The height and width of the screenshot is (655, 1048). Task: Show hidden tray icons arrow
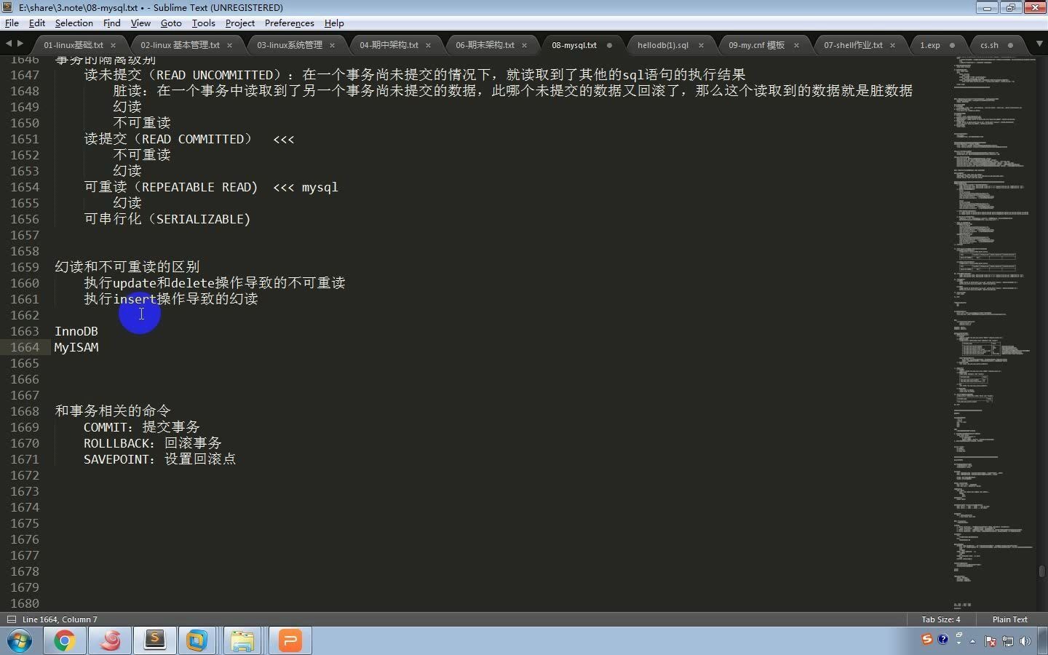pyautogui.click(x=972, y=641)
